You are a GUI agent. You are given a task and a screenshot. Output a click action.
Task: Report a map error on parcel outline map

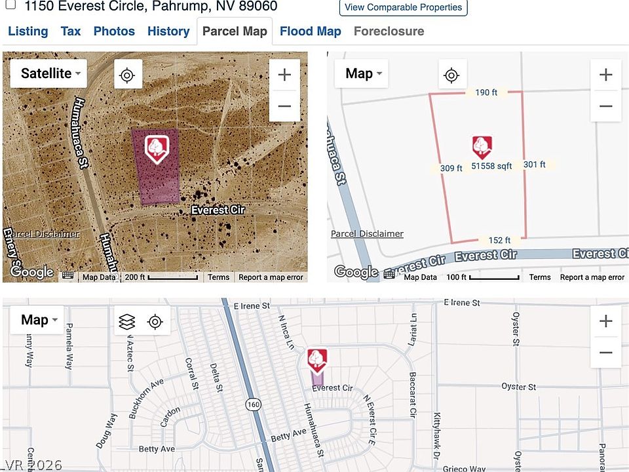[x=592, y=277]
